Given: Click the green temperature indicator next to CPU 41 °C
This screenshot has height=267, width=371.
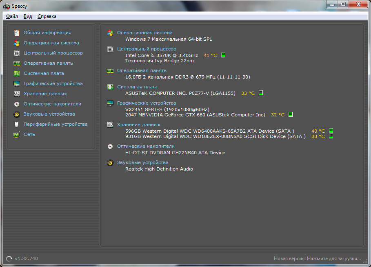Looking at the screenshot, I should click(x=223, y=55).
